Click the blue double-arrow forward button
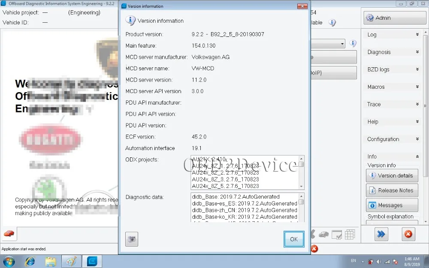Image resolution: width=429 pixels, height=268 pixels. [x=381, y=234]
